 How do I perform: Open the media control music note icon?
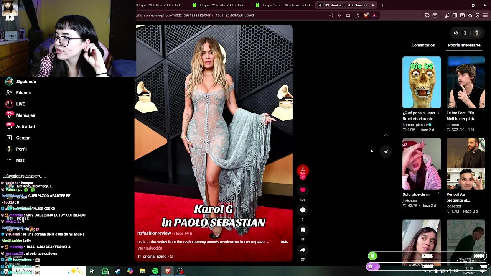click(447, 15)
